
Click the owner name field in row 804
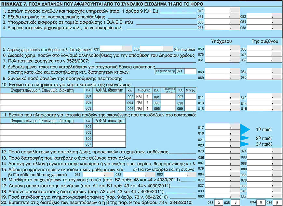[x=42, y=127]
